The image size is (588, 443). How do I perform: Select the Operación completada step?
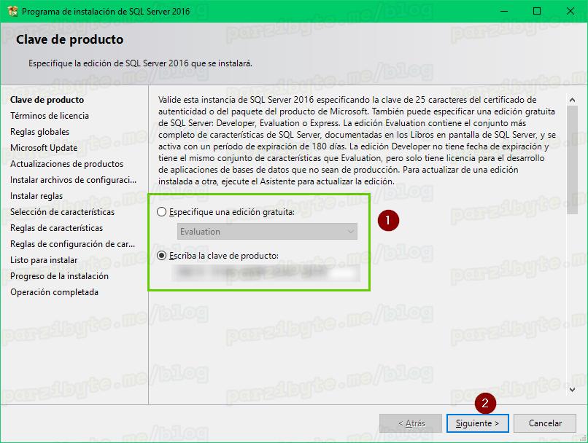(55, 292)
